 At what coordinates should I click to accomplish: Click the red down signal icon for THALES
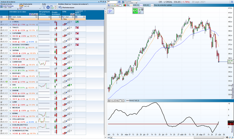(x=77, y=28)
